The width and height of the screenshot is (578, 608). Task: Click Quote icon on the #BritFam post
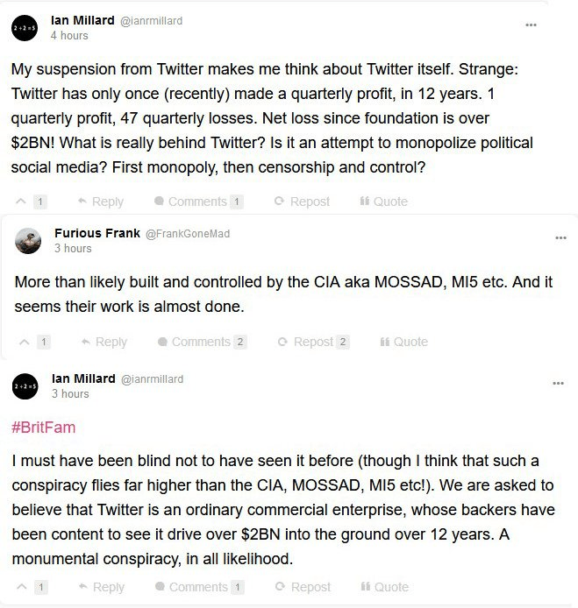365,587
